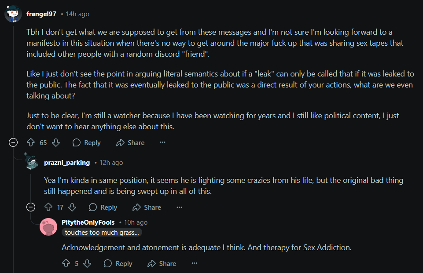Upvote prazni_parking's reply
Viewport: 423px width, 273px height.
coord(48,207)
